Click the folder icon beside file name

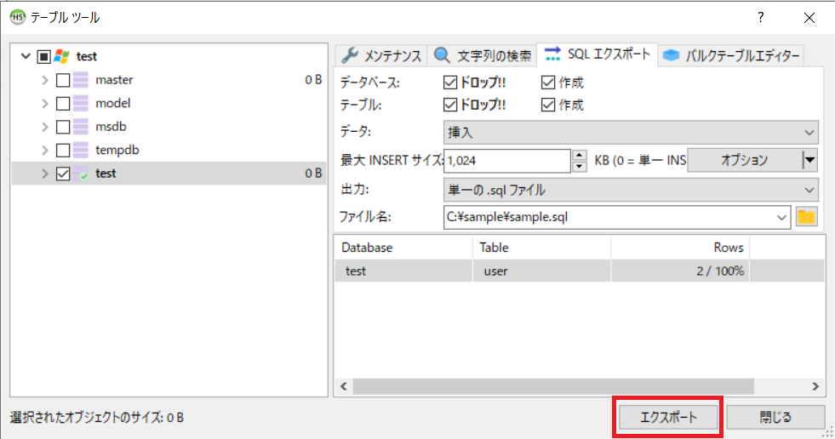(x=805, y=217)
